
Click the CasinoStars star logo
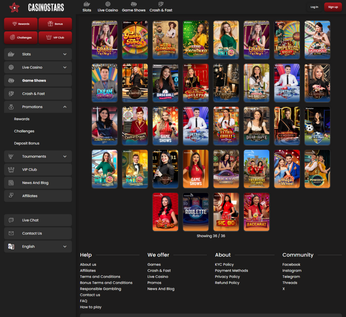14,7
